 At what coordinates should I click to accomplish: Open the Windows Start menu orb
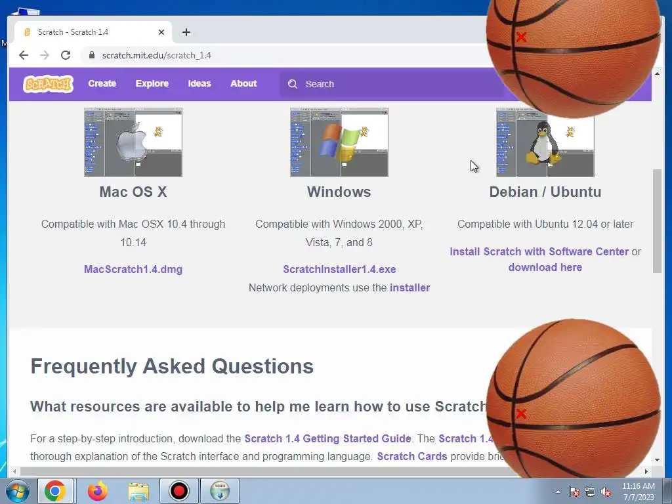tap(18, 491)
